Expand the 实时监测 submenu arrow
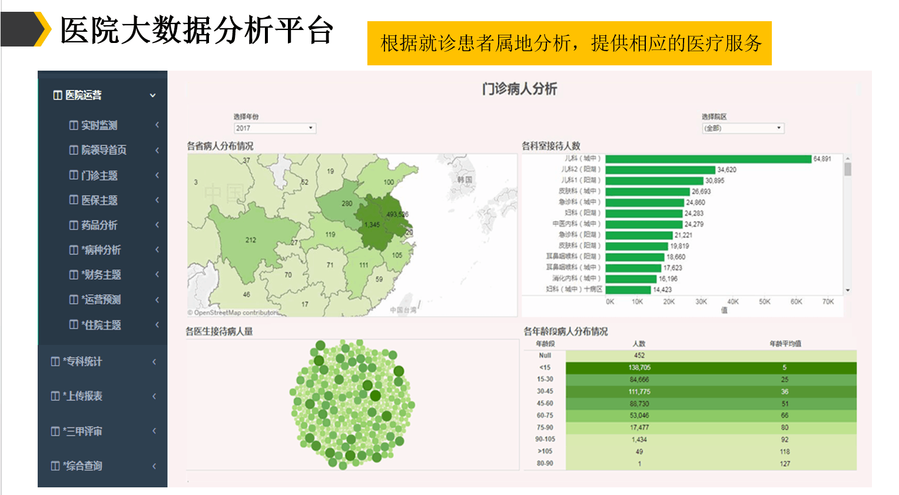 click(x=157, y=125)
